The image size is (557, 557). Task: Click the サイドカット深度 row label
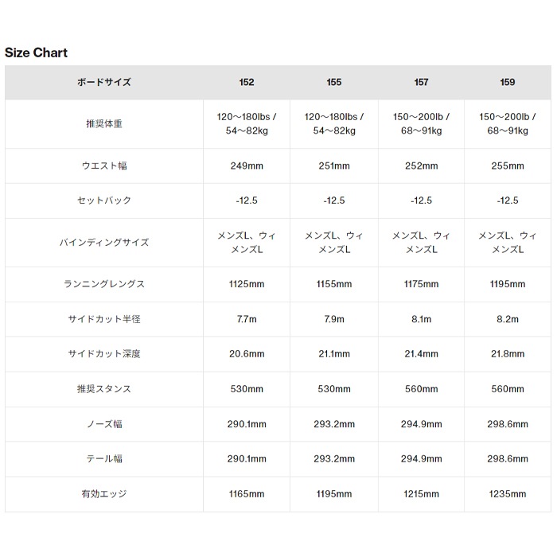tap(104, 354)
